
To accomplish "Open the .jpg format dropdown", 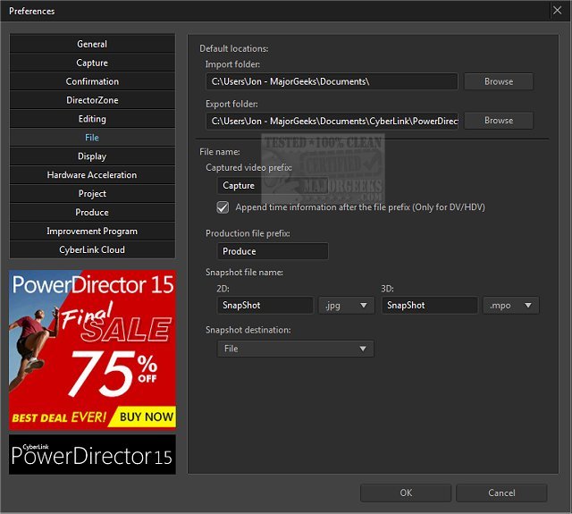I will pyautogui.click(x=346, y=306).
